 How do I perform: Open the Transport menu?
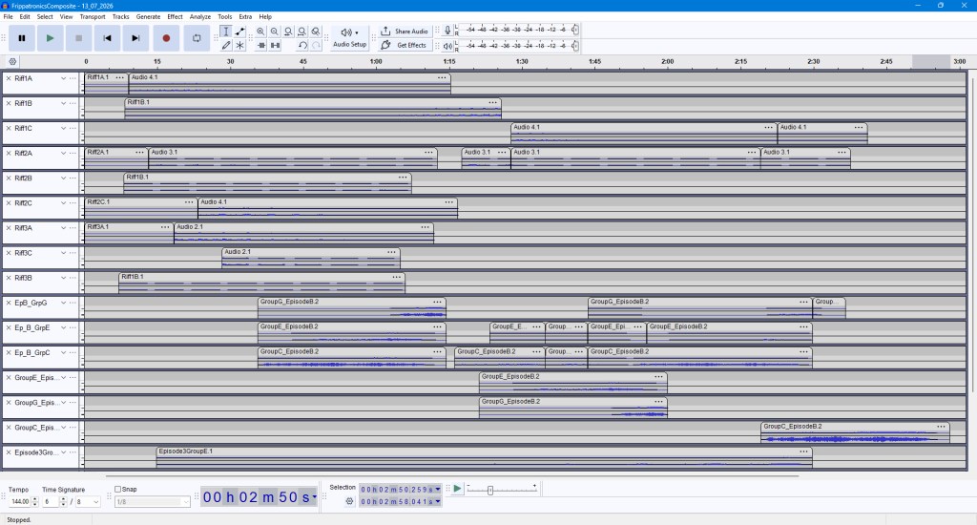point(93,17)
